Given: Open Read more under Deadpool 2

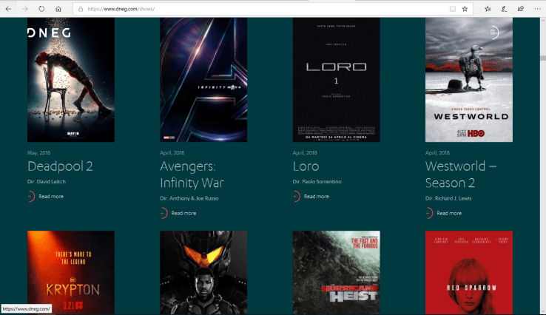Looking at the screenshot, I should click(x=50, y=197).
